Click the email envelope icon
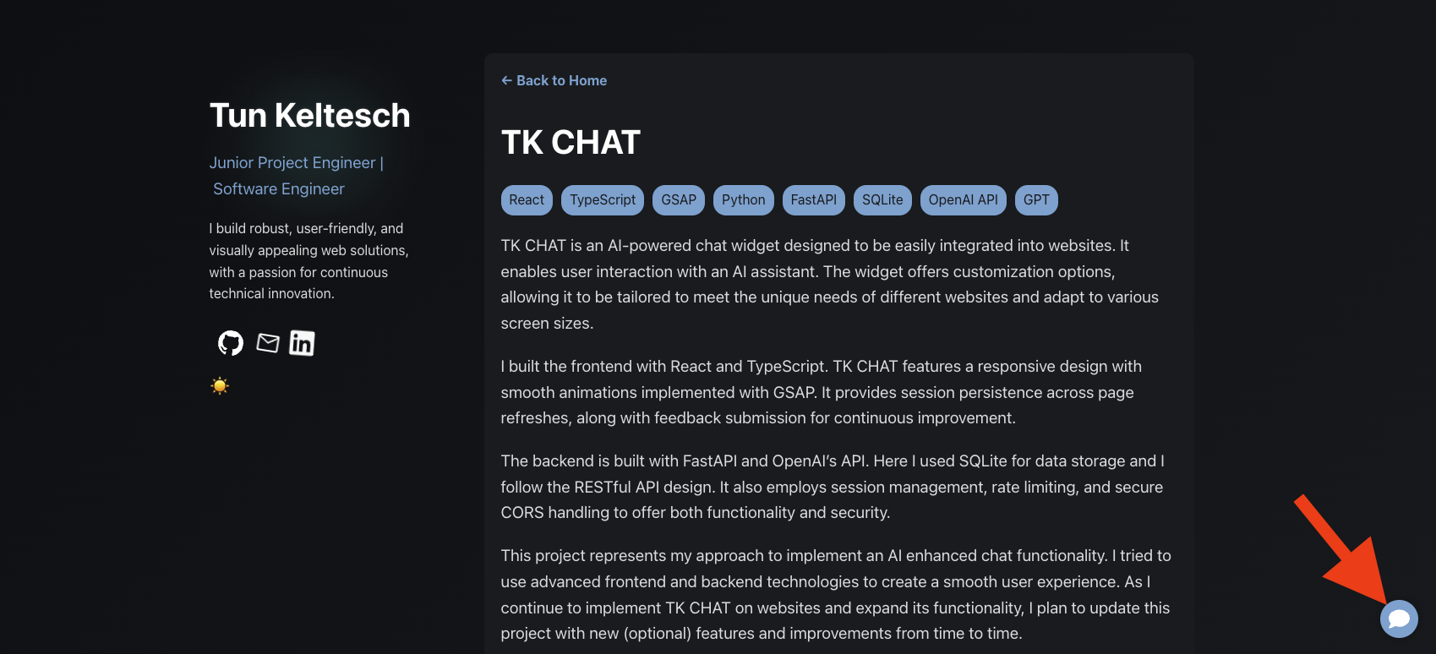The width and height of the screenshot is (1436, 654). coord(268,343)
